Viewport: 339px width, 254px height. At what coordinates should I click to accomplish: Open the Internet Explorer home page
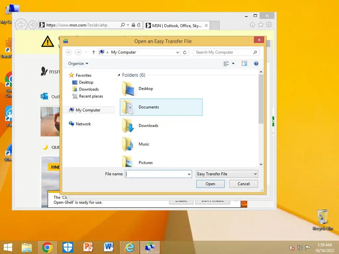pos(253,24)
